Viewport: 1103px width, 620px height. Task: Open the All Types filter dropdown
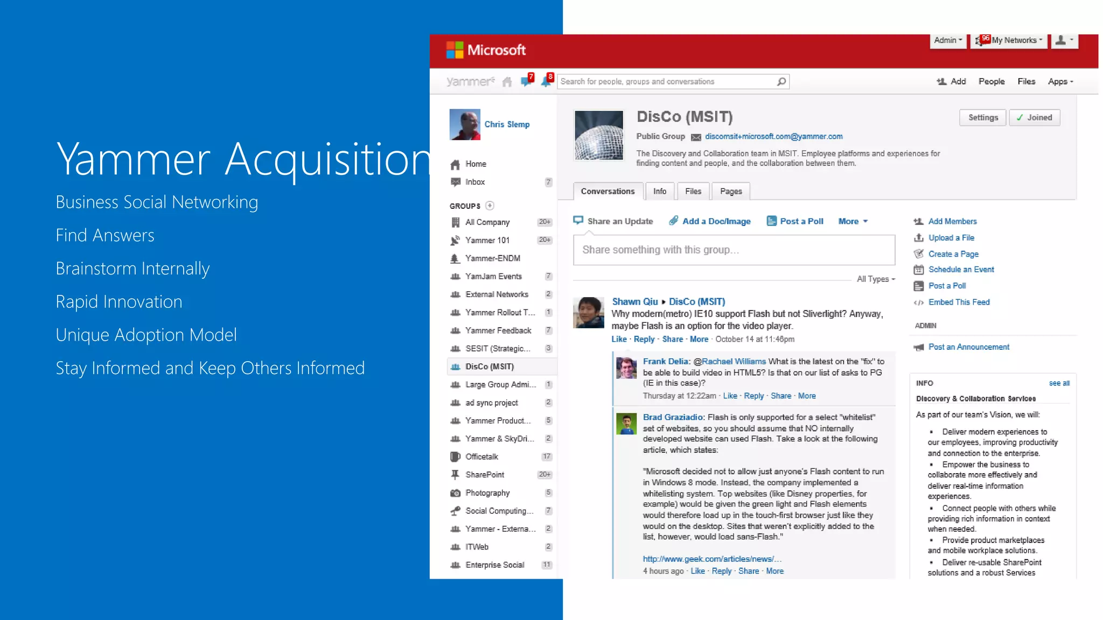[x=876, y=279]
